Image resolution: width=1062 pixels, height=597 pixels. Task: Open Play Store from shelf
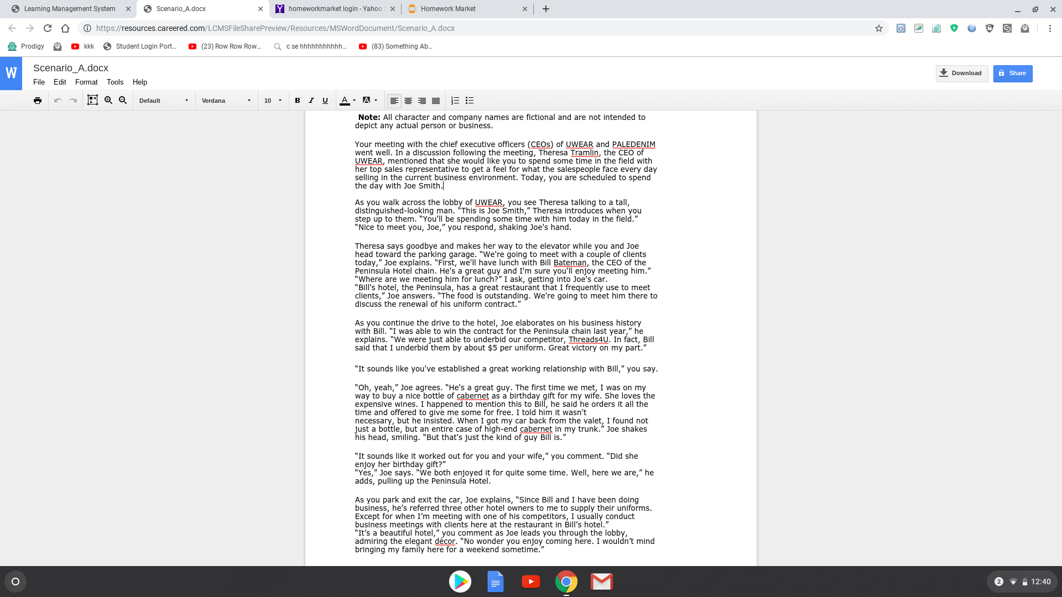pyautogui.click(x=460, y=582)
